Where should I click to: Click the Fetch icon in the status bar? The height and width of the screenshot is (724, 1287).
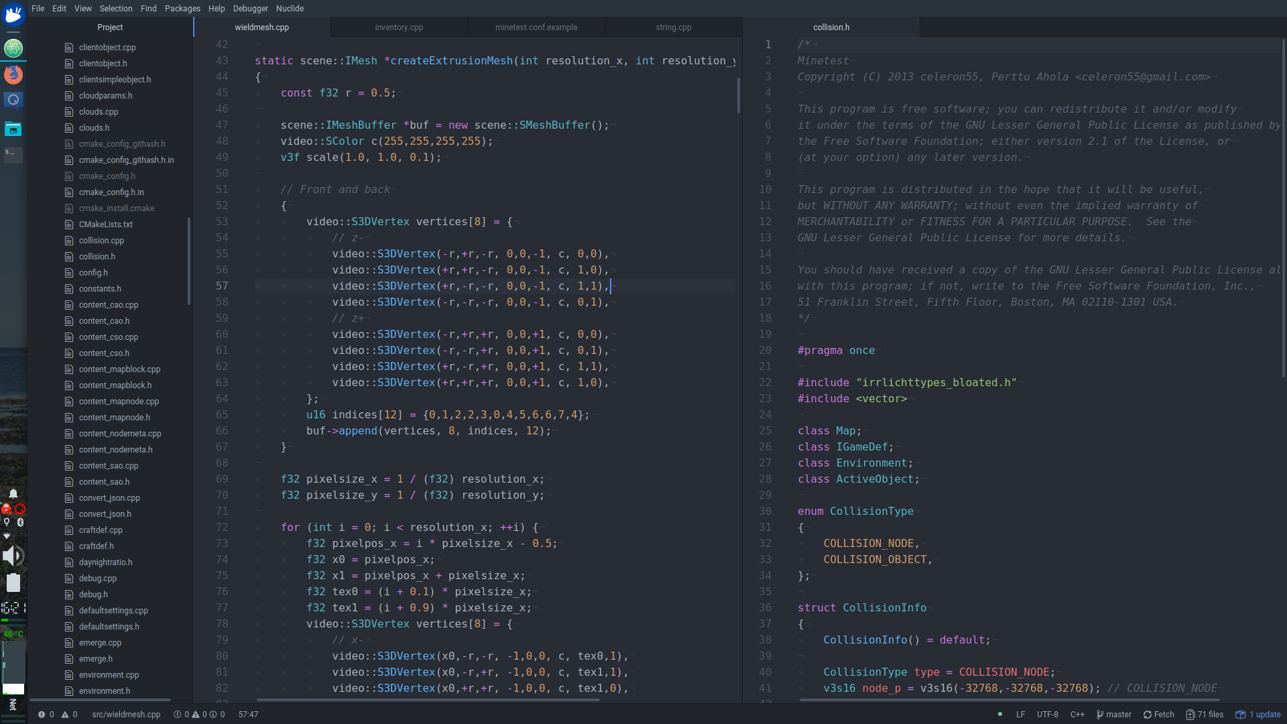point(1158,715)
